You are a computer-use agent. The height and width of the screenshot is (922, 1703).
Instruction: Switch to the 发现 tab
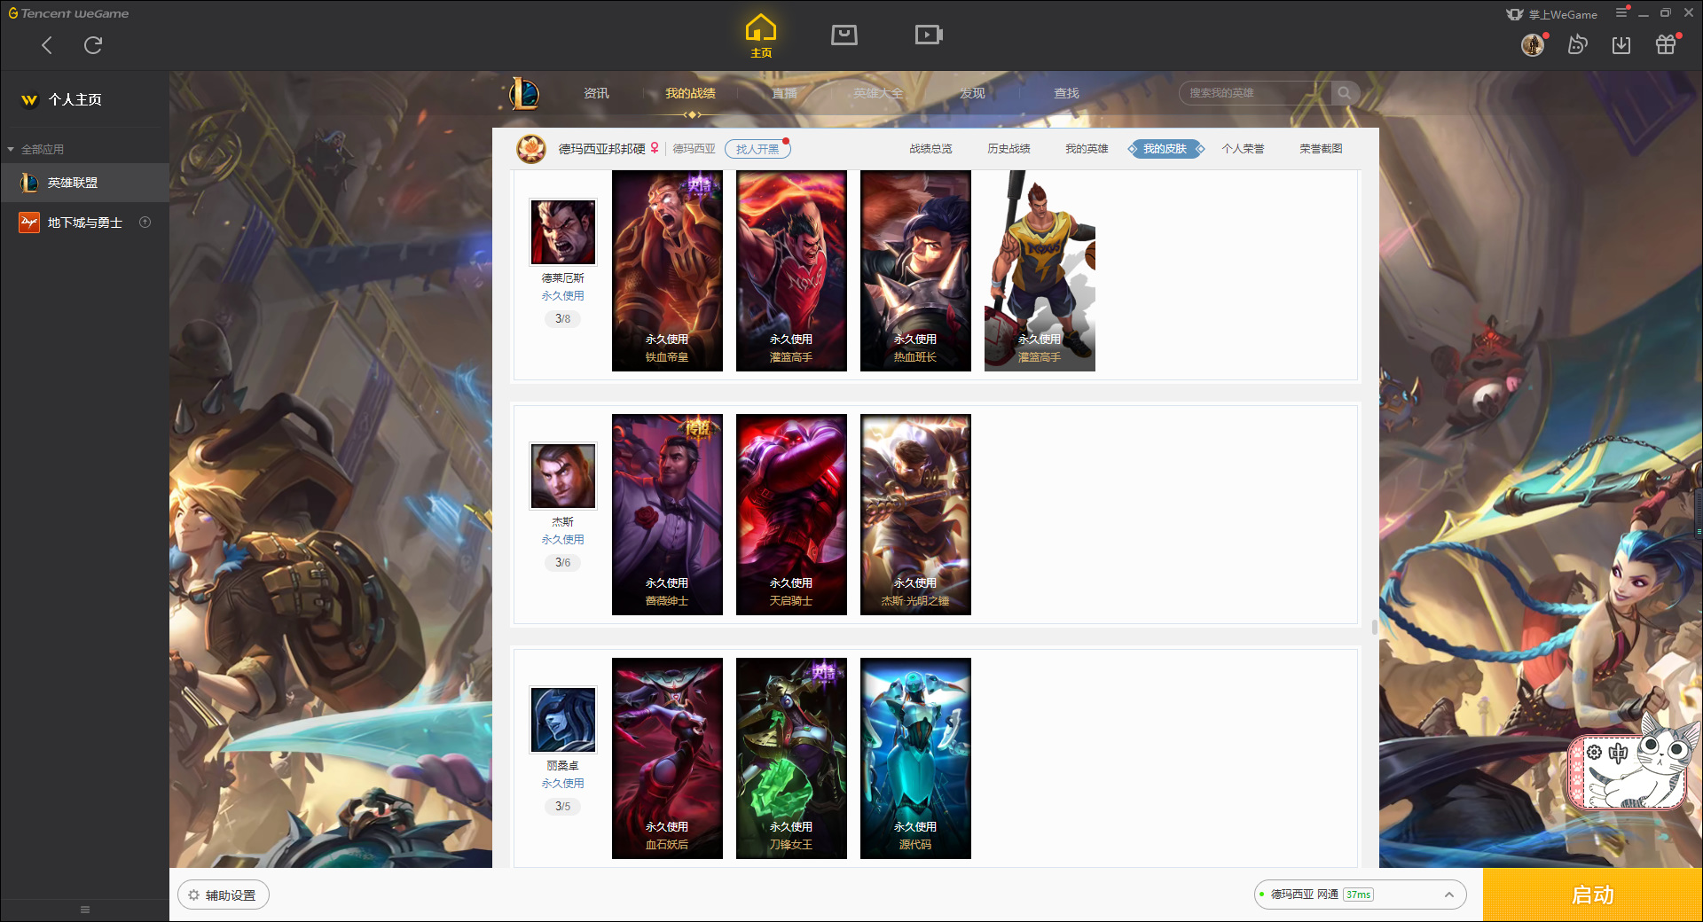pos(972,93)
